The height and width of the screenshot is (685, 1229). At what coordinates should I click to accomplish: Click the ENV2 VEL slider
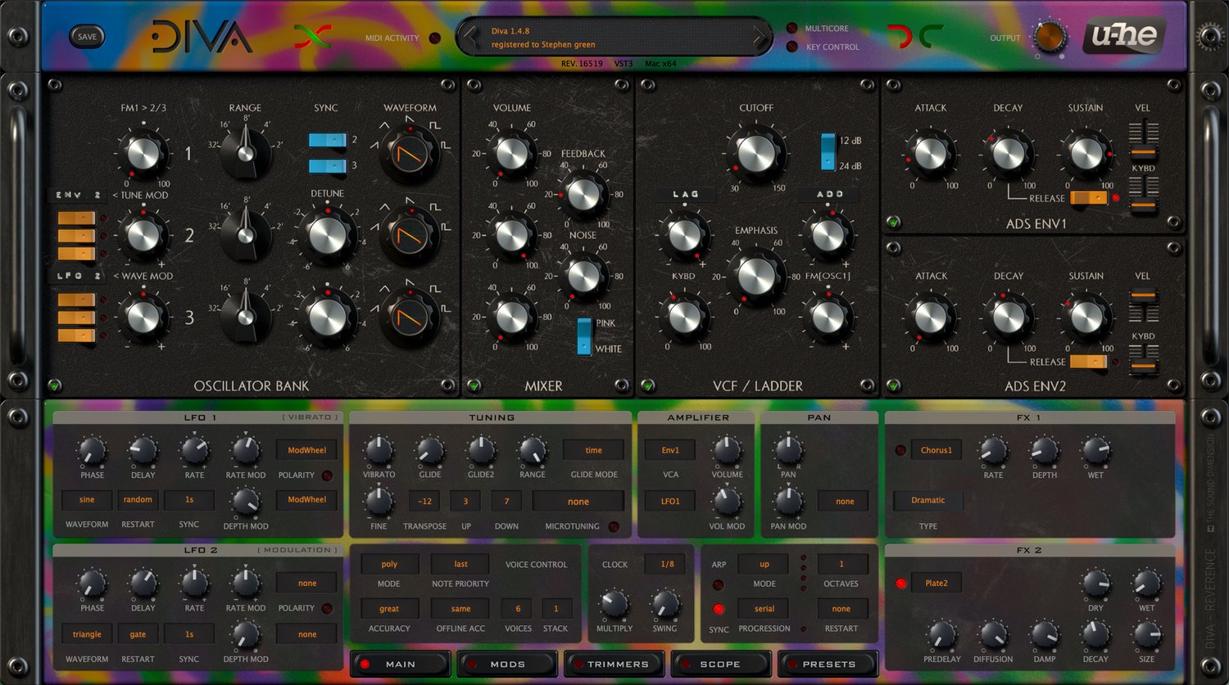tap(1143, 304)
